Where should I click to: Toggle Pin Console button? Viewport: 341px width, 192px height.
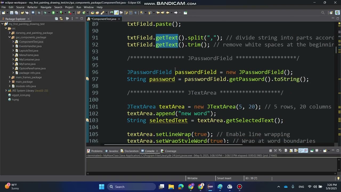point(312,151)
